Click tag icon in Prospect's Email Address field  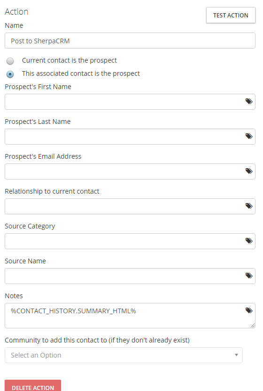point(249,171)
